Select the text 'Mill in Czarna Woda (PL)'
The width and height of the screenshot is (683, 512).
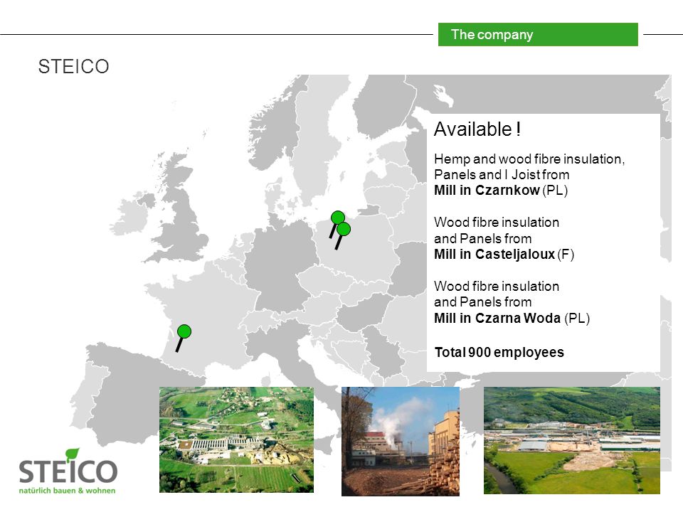[512, 319]
